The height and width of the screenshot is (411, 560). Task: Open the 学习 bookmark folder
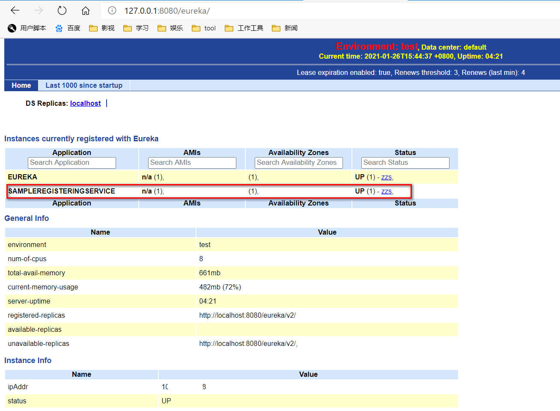(x=136, y=28)
